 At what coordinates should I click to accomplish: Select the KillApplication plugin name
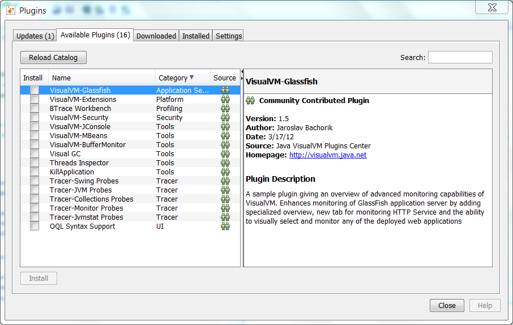72,172
